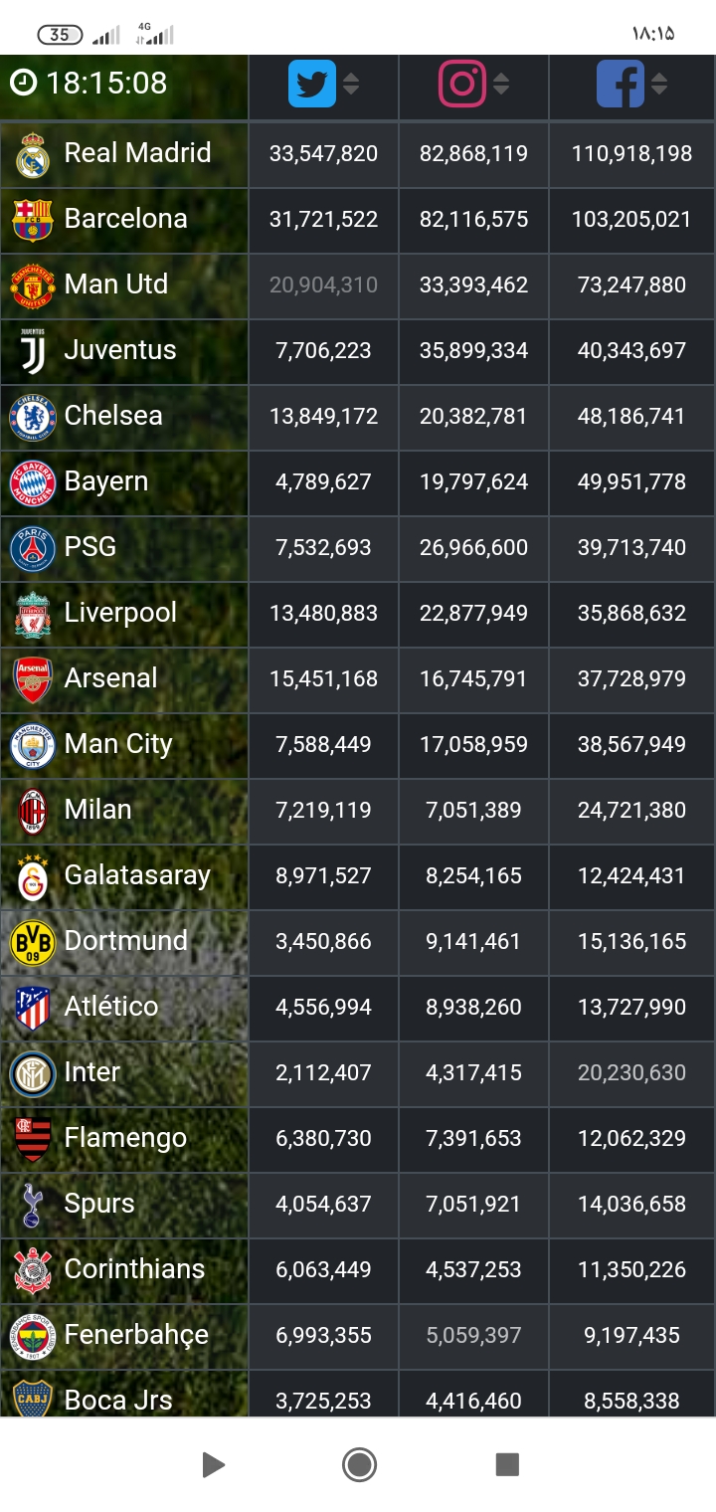Screen dimensions: 716x1512
Task: Select Liverpool's Instagram count 22,877,949
Action: coord(473,614)
